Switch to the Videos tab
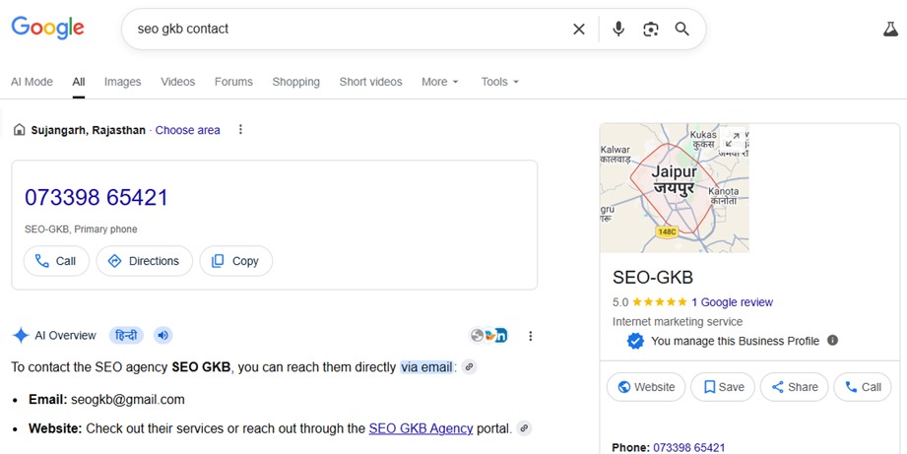 pos(178,82)
